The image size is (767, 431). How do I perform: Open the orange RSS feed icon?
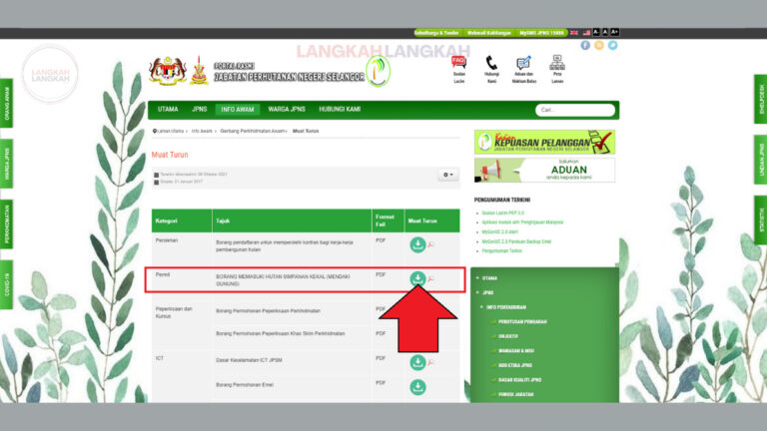click(599, 45)
